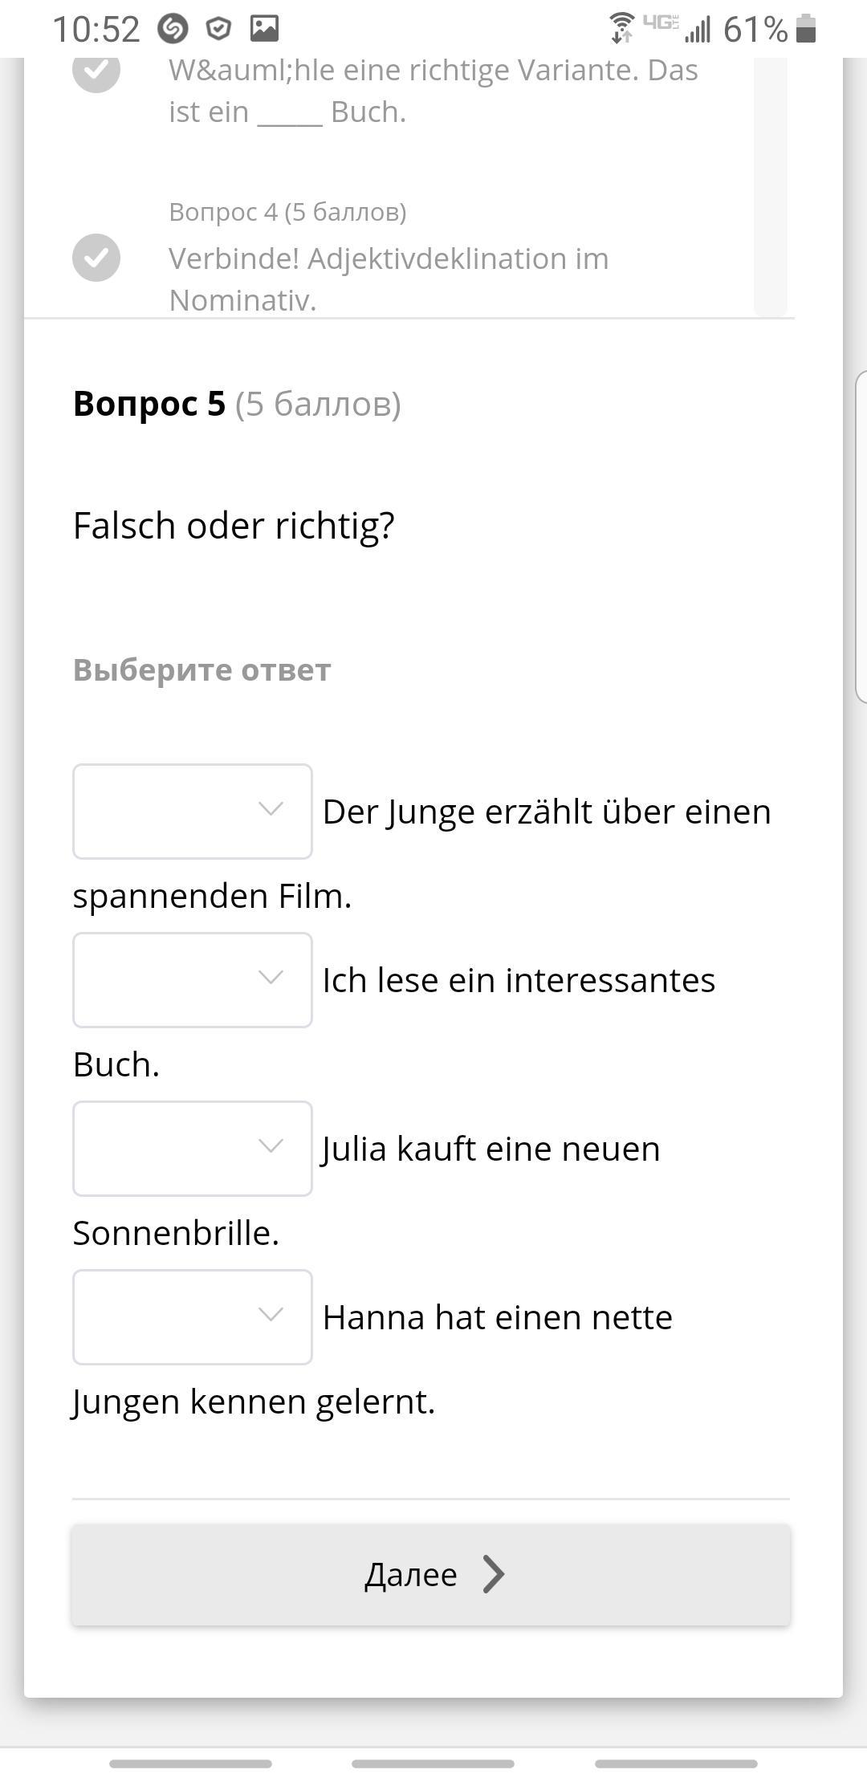867x1782 pixels.
Task: Open dropdown for 'Ich lese ein interessantes'
Action: pyautogui.click(x=193, y=979)
